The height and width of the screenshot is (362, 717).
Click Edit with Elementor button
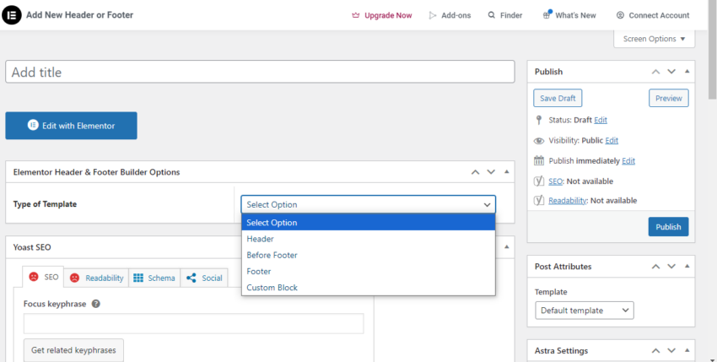(72, 126)
